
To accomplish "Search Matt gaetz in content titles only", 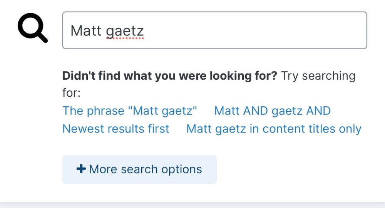I will point(273,129).
